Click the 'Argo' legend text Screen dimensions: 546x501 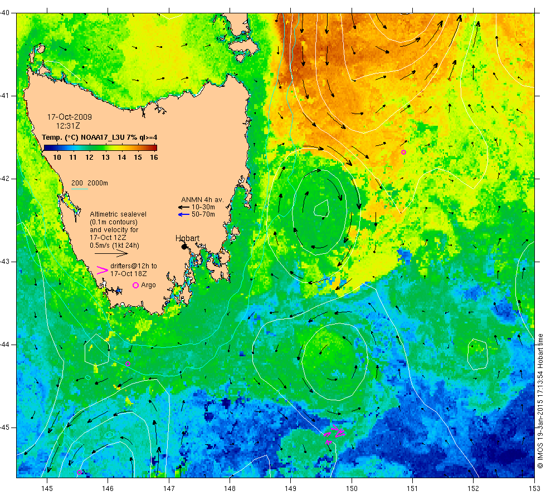click(148, 285)
